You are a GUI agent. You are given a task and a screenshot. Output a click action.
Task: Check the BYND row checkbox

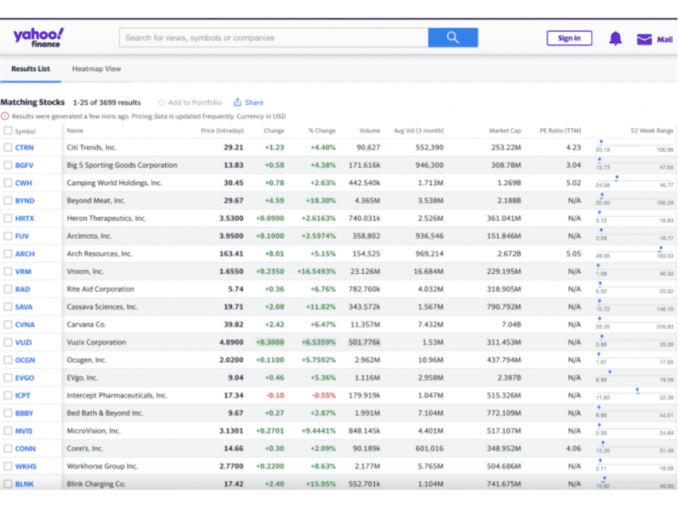8,201
